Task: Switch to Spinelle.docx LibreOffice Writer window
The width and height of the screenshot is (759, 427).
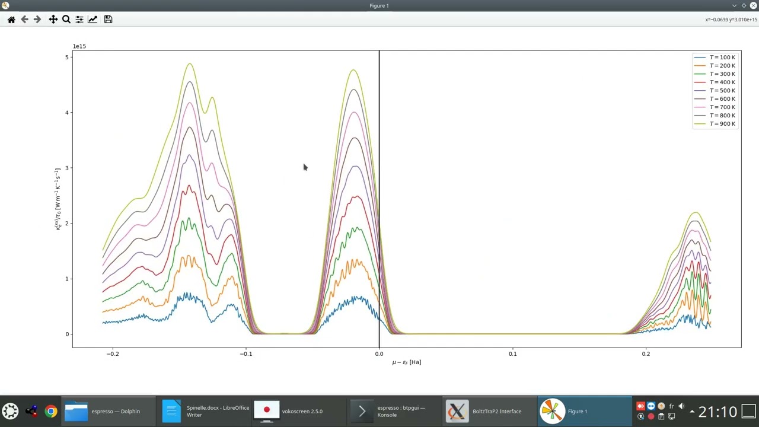Action: pyautogui.click(x=204, y=411)
